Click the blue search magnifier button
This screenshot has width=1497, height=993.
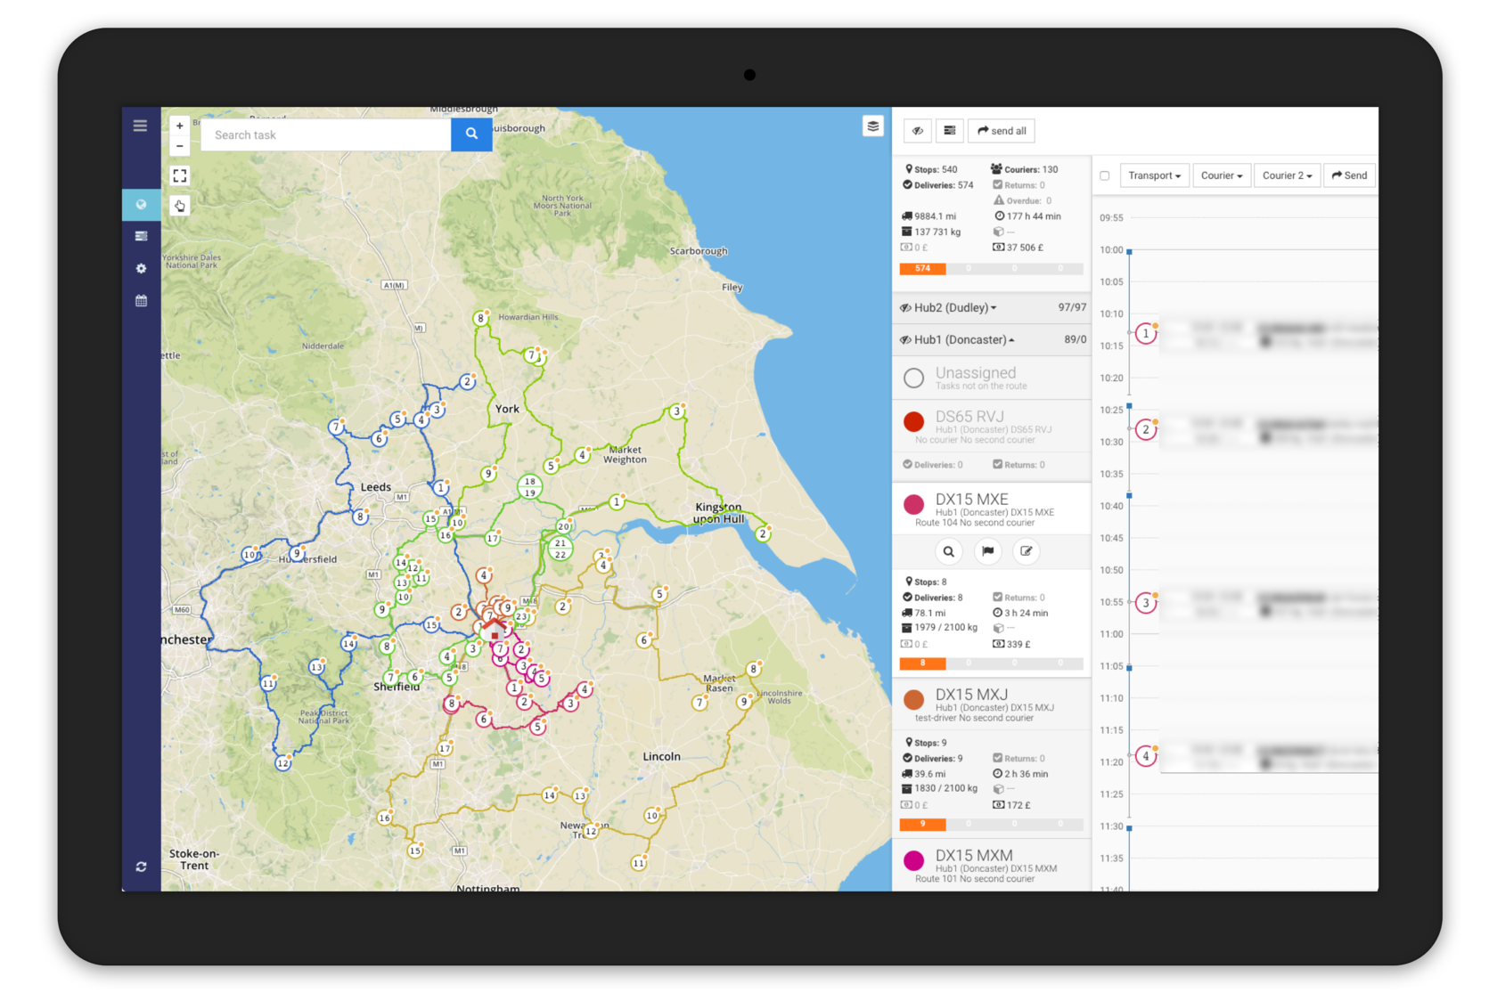[471, 134]
